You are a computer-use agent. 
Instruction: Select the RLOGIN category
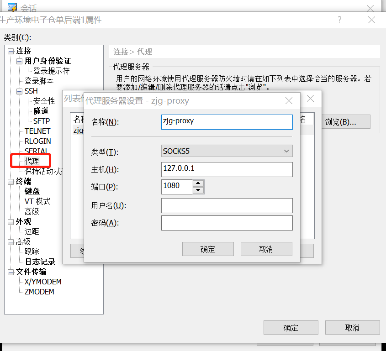(37, 141)
